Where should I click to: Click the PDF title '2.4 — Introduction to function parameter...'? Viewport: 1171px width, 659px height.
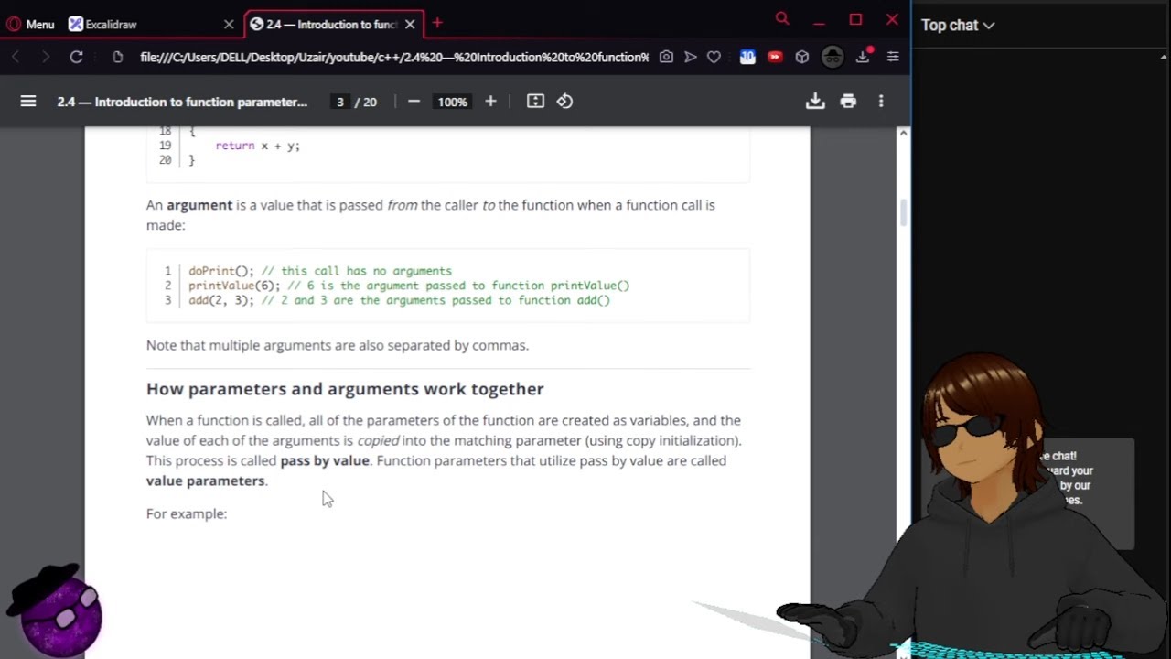tap(182, 102)
